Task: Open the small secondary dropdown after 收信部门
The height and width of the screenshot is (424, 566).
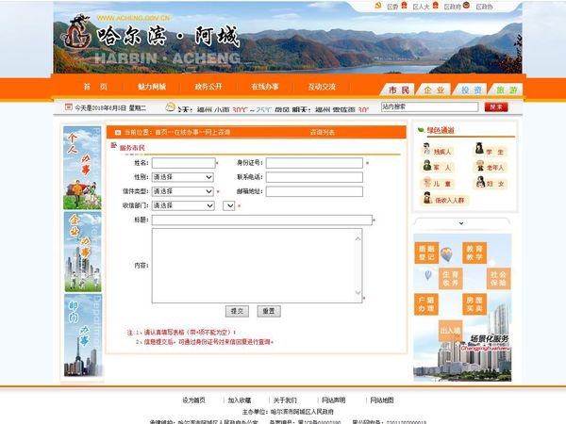Action: 229,205
